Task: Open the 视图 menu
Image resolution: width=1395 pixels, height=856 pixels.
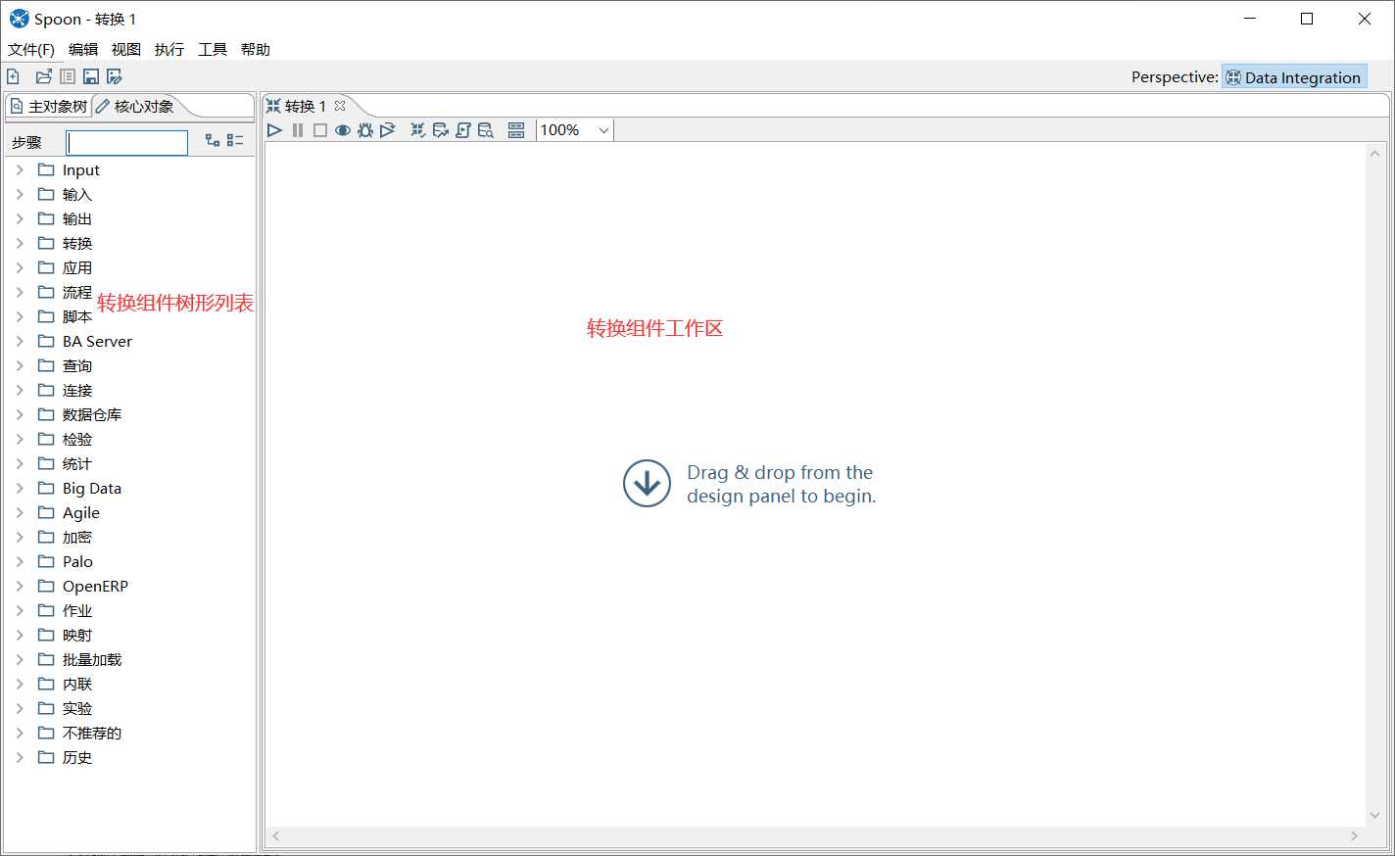Action: click(126, 49)
